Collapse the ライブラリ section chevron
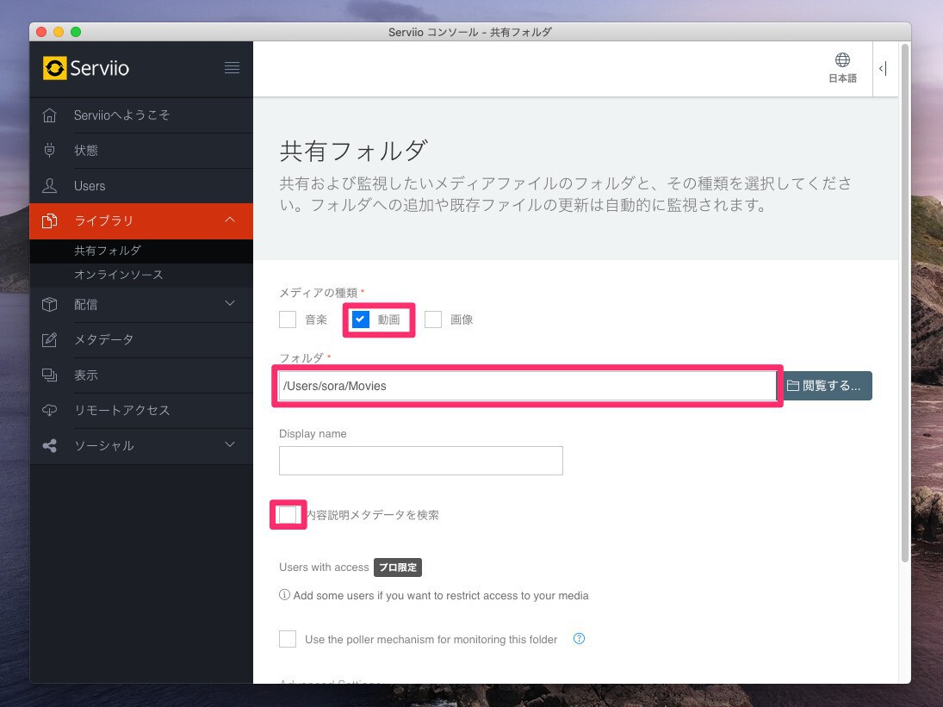 point(230,220)
